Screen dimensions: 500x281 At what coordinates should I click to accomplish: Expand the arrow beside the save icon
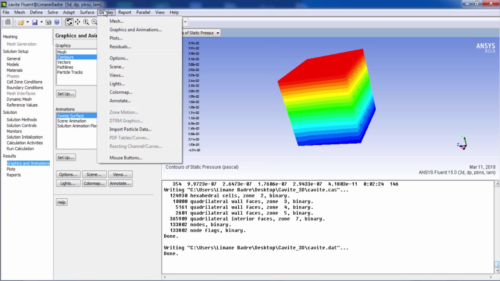click(x=41, y=22)
